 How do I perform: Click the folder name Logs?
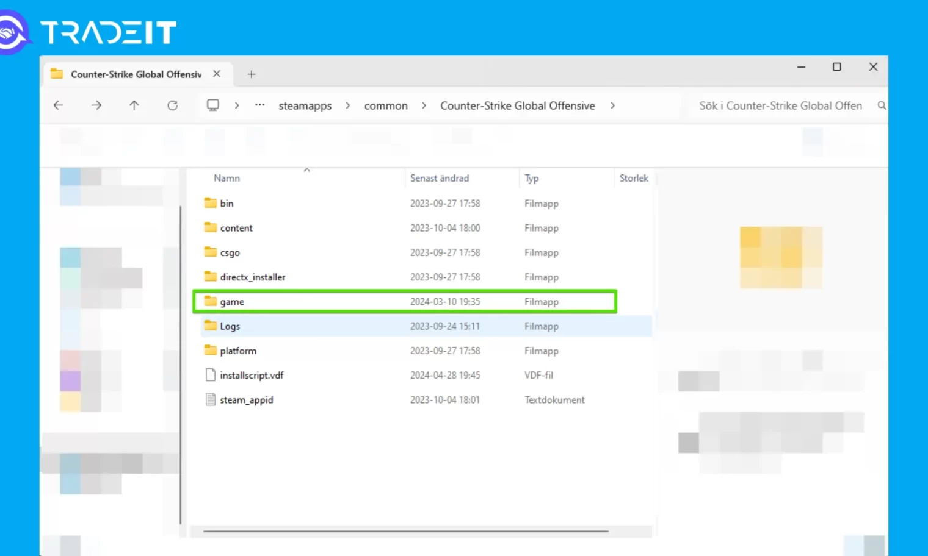coord(230,326)
